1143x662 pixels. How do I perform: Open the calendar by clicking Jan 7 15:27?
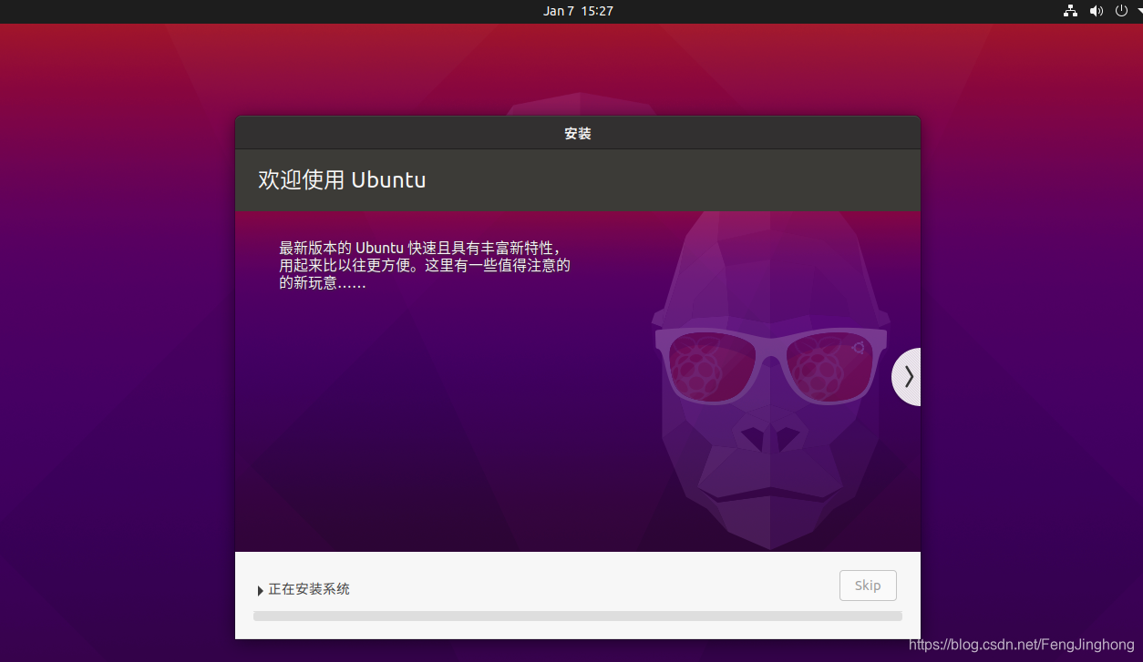(x=578, y=11)
